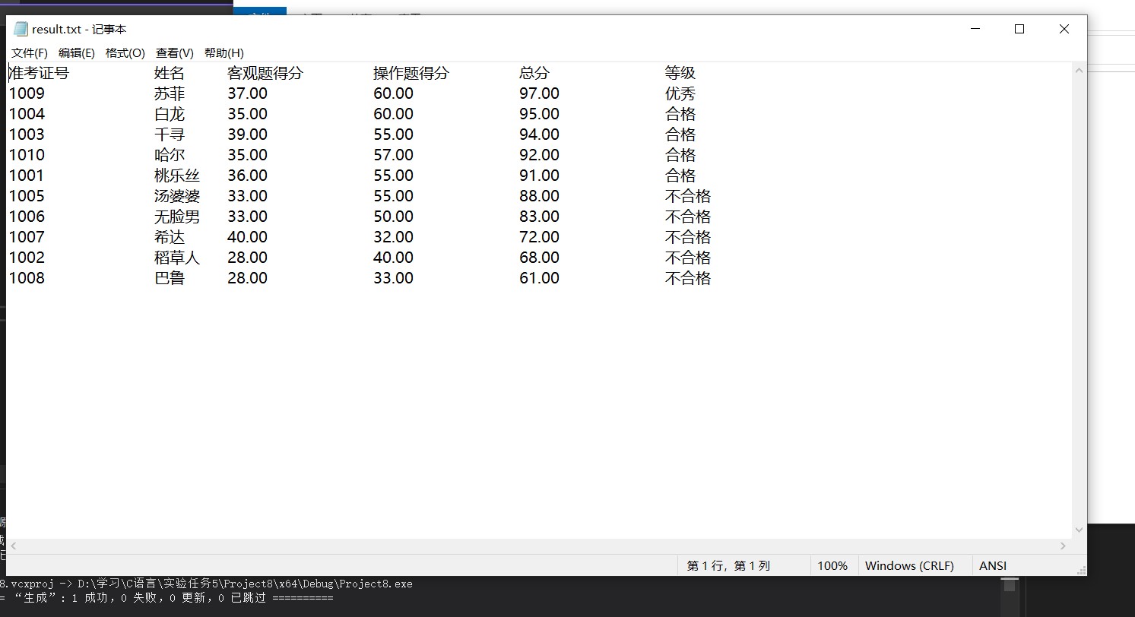Click the name 千寻
This screenshot has width=1135, height=617.
(x=170, y=134)
